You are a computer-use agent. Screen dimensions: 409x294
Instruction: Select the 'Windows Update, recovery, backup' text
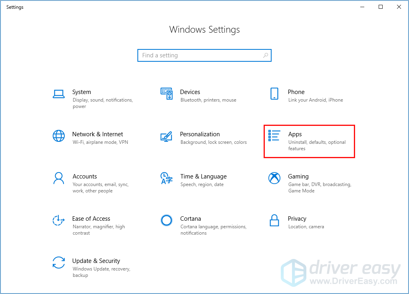pyautogui.click(x=101, y=272)
